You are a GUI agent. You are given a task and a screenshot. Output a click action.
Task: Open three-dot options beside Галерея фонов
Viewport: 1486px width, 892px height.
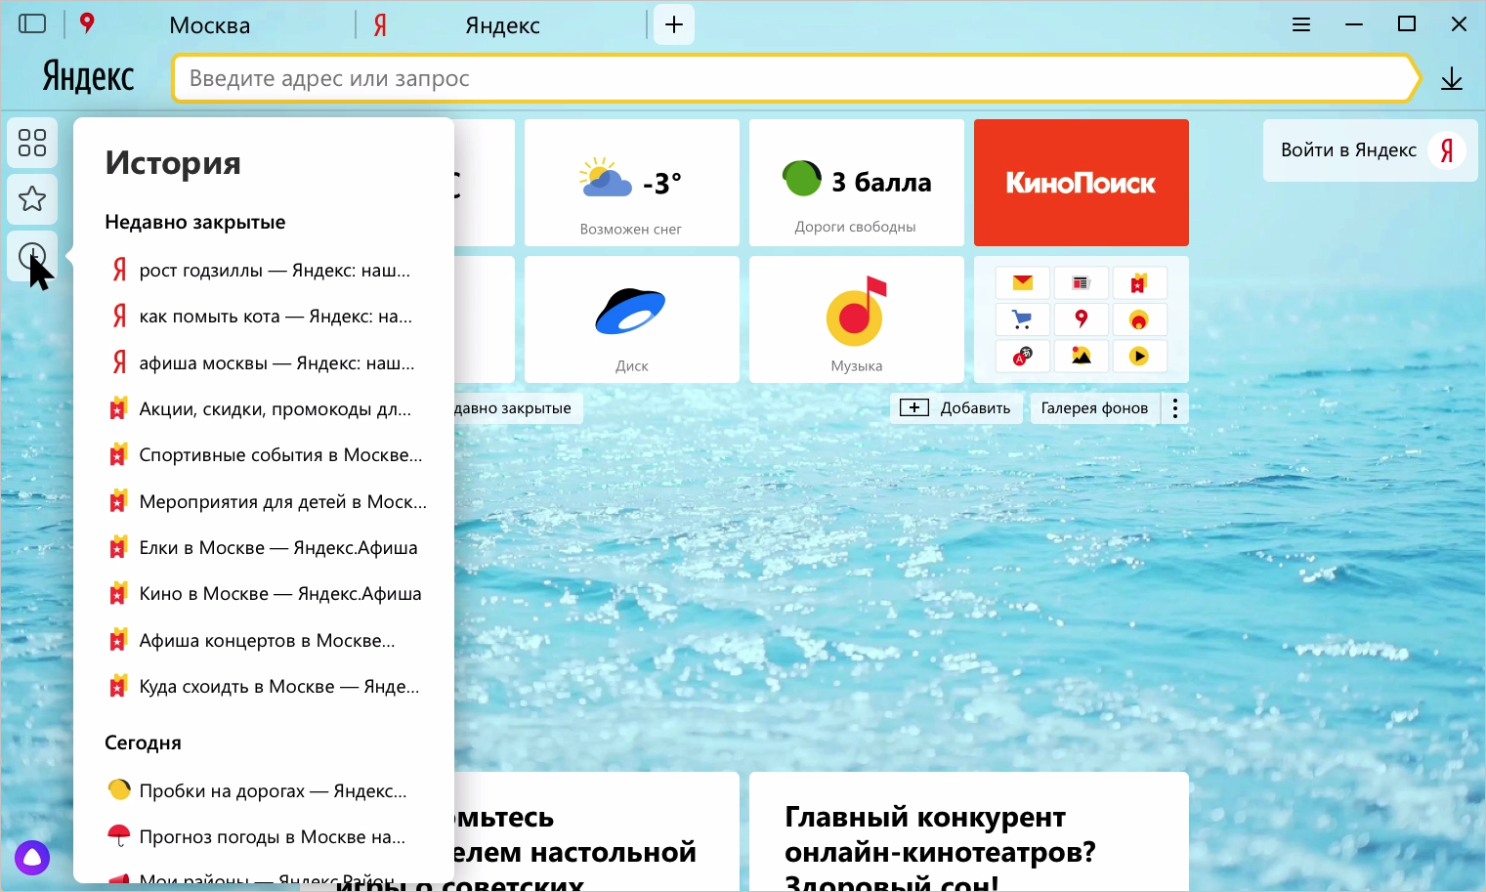tap(1175, 408)
